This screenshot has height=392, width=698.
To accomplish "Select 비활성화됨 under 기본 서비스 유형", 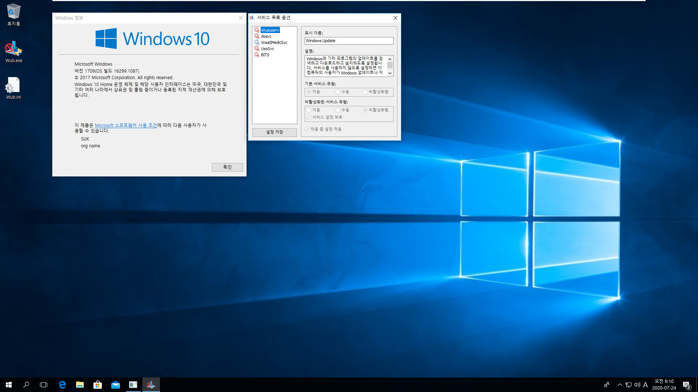I will coord(376,92).
